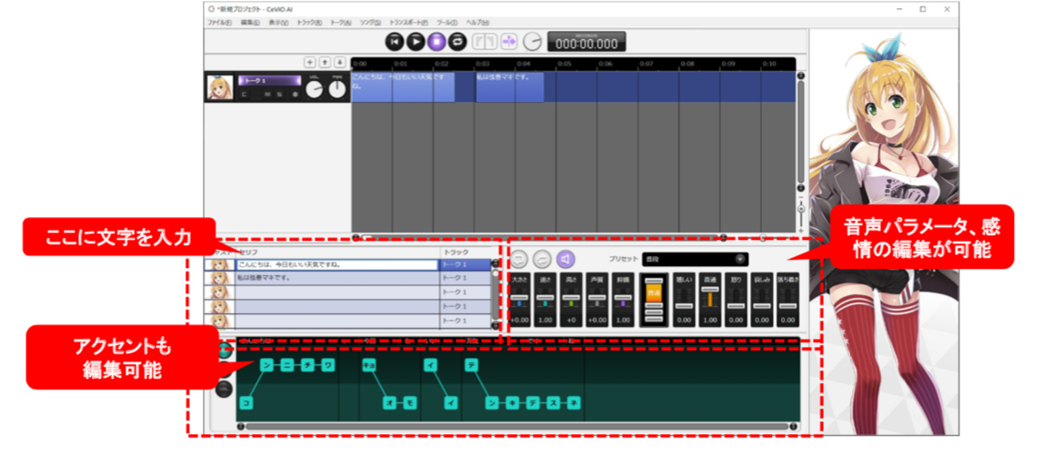Toggle the purple speaker icon
This screenshot has height=455, width=1053.
pos(566,259)
